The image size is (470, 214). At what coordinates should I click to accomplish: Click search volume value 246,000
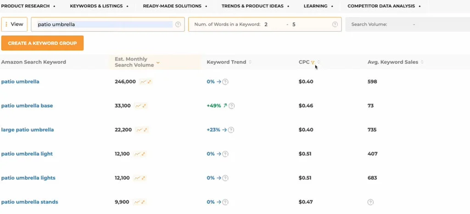pos(125,82)
